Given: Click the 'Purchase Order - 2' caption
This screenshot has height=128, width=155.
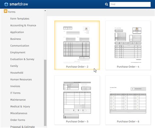Looking at the screenshot, I should 77,67.
